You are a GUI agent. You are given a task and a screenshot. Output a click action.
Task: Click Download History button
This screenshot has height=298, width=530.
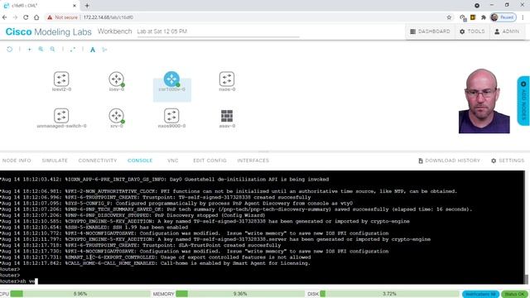449,161
